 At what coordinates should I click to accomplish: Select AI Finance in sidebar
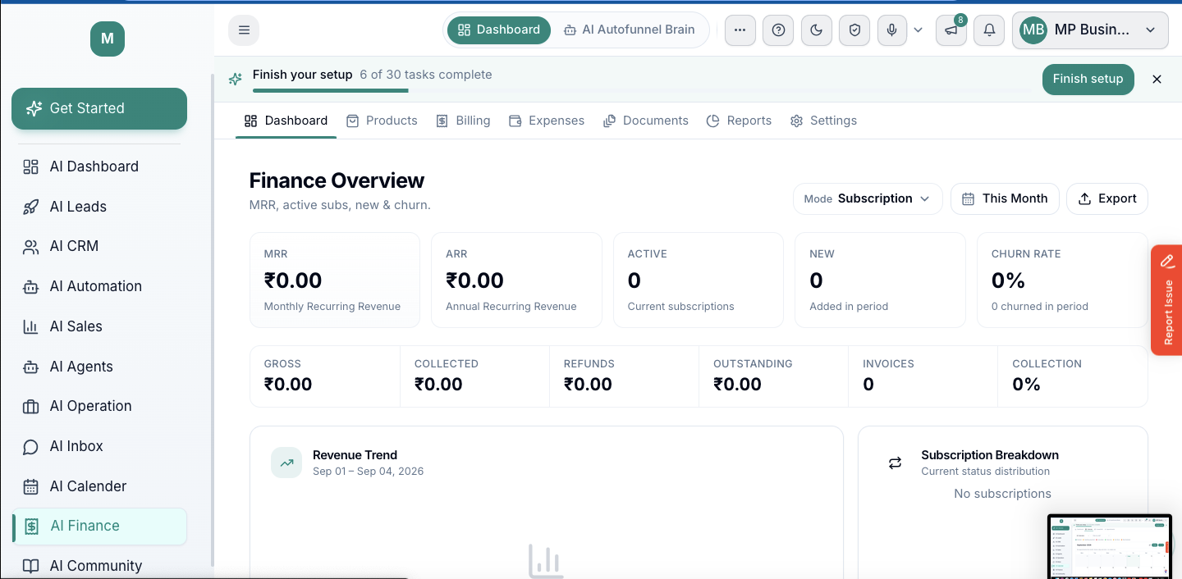(99, 527)
